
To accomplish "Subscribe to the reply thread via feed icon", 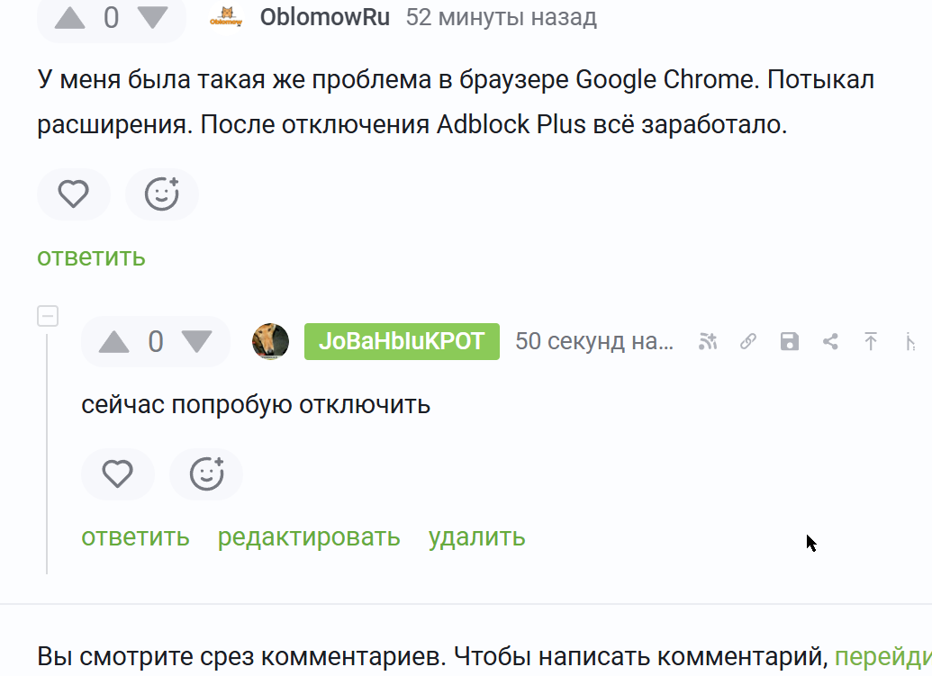I will (x=708, y=342).
